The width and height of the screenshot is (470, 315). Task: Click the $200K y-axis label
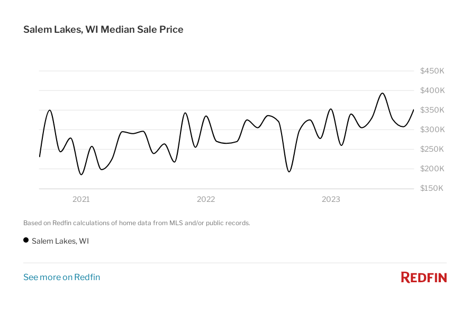[432, 169]
